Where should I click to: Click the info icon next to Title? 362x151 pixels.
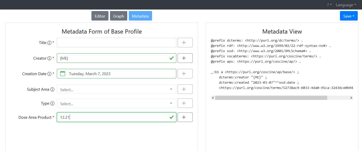tap(49, 43)
